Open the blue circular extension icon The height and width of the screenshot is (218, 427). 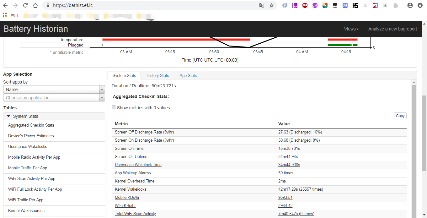click(285, 5)
